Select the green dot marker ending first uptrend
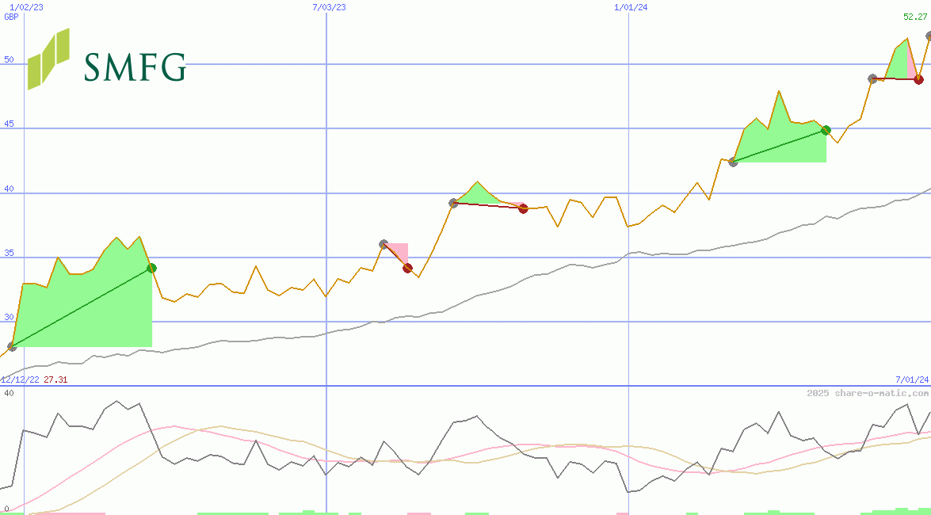 click(152, 268)
